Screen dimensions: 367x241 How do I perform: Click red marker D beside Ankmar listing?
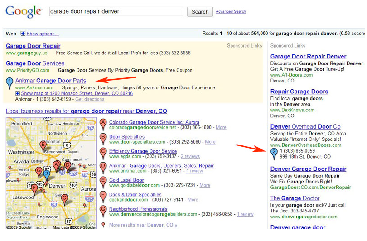[x=103, y=168]
